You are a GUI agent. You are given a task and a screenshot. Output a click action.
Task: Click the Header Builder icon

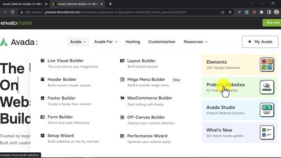tap(43, 79)
